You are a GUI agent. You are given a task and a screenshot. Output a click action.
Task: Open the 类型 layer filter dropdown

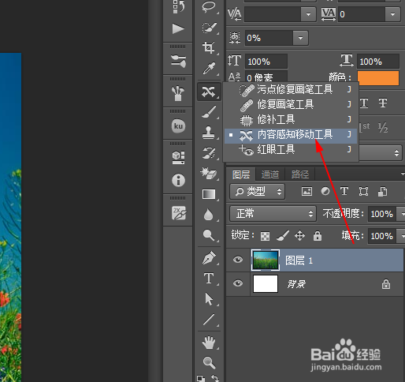[x=257, y=191]
